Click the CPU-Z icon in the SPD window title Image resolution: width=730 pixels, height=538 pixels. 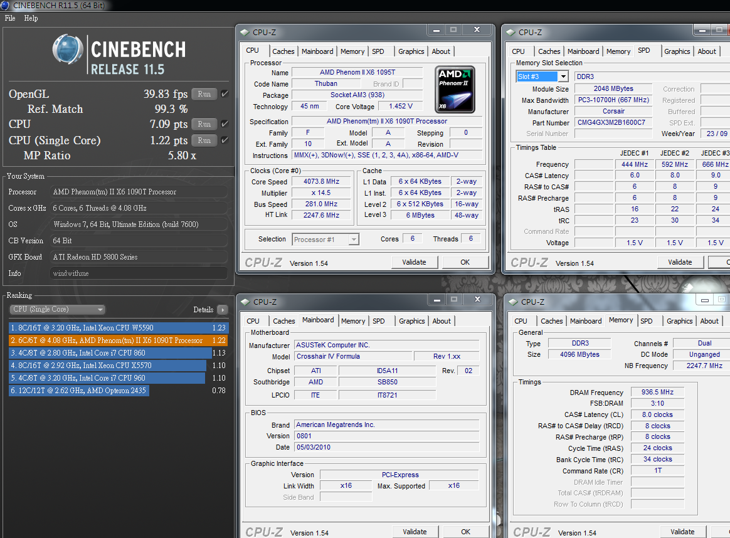(x=510, y=33)
